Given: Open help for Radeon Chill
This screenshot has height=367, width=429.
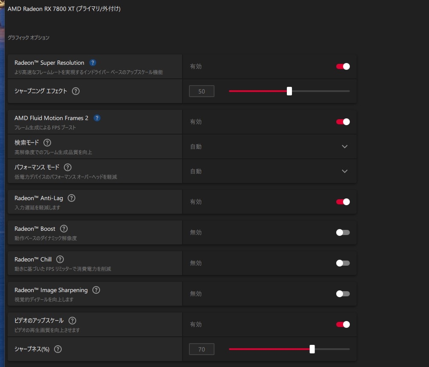Looking at the screenshot, I should click(60, 259).
